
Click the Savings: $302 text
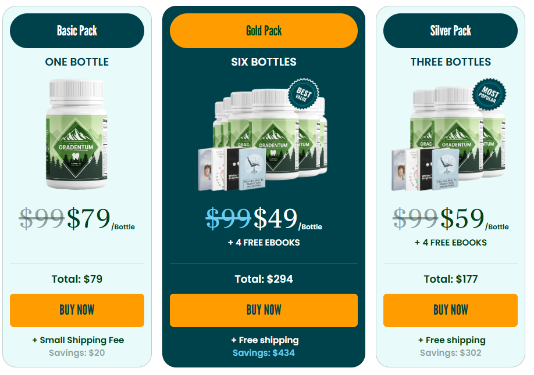451,353
